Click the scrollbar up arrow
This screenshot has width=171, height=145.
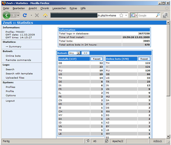click(x=168, y=23)
